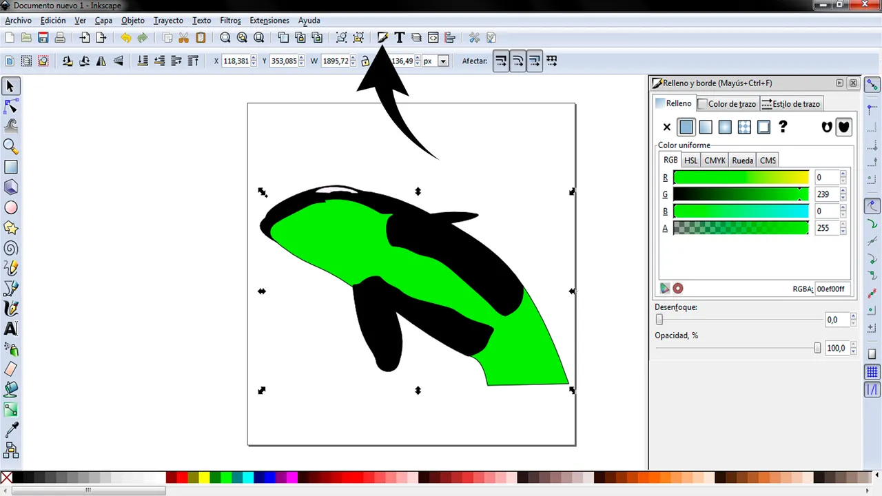Increase Opacidad percentage spinner
This screenshot has height=496, width=882.
(852, 345)
